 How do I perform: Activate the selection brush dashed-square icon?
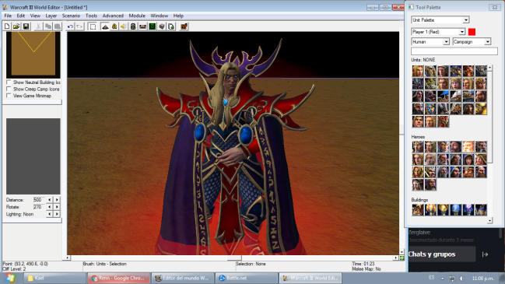(93, 26)
